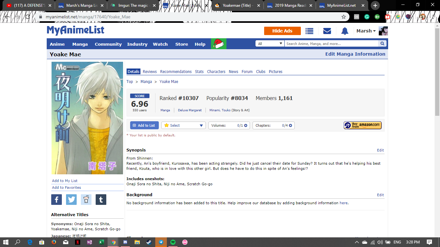The image size is (440, 247).
Task: Open a new browser tab
Action: click(x=375, y=5)
